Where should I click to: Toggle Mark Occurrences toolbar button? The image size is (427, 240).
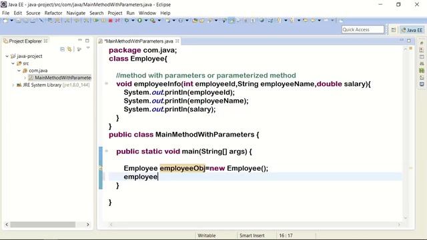[x=232, y=21]
